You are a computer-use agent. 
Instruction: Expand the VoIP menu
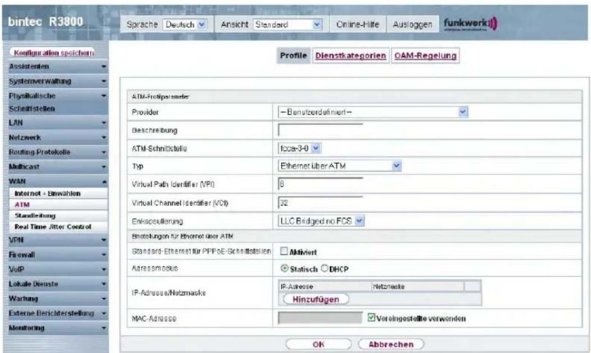[x=56, y=269]
